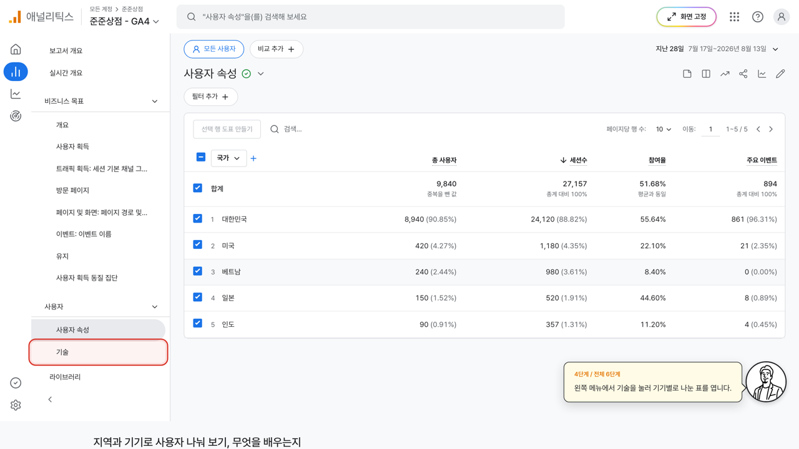Collapse the sidebar with the left chevron
The width and height of the screenshot is (799, 449).
(50, 399)
